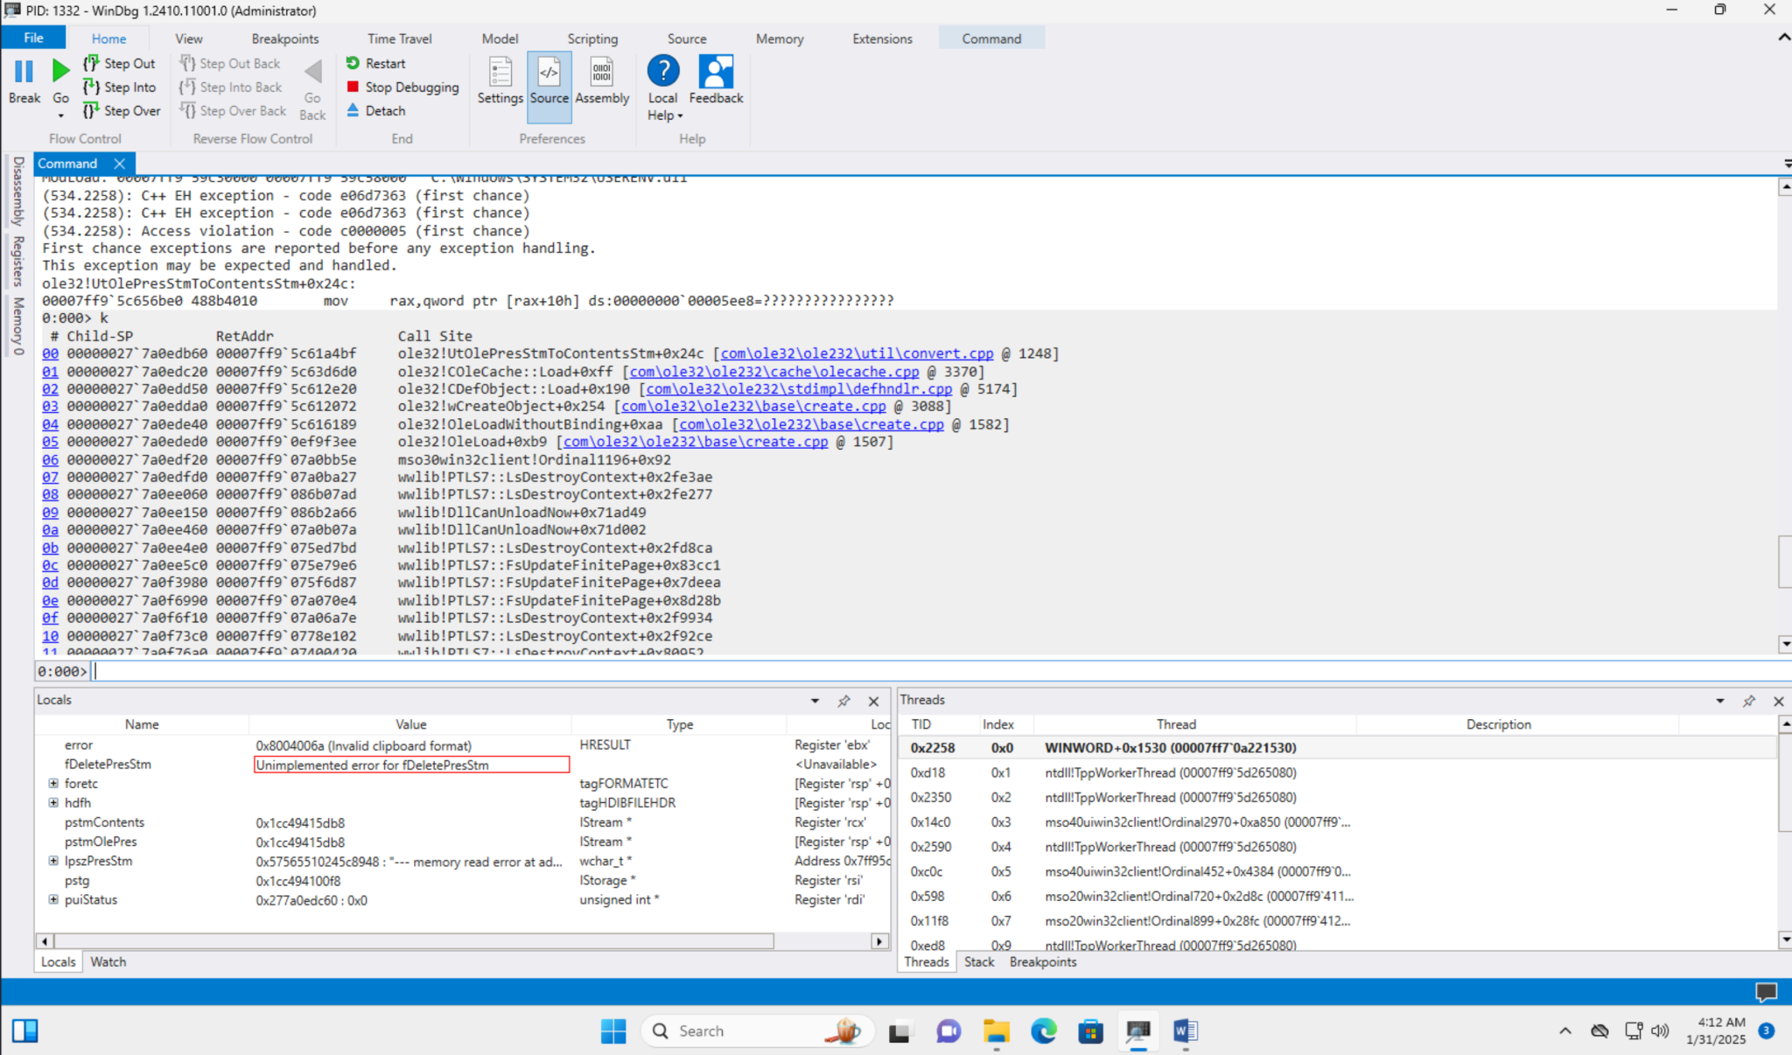Click the Step Into icon
The width and height of the screenshot is (1792, 1055).
[x=91, y=87]
